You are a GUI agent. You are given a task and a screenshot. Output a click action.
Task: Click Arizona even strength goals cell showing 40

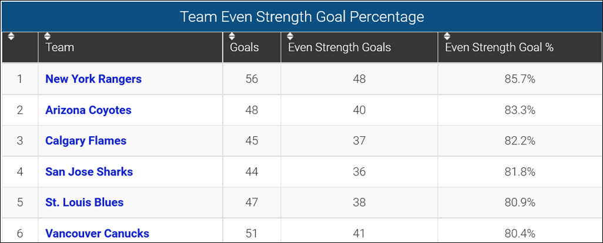tap(359, 110)
